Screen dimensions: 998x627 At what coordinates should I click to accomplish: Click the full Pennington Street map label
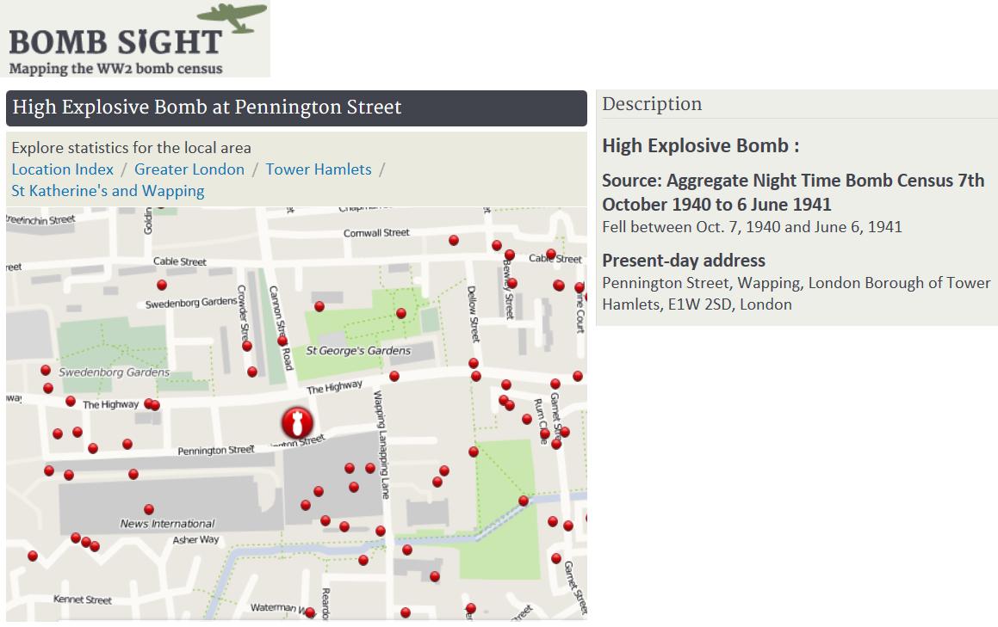pyautogui.click(x=216, y=450)
